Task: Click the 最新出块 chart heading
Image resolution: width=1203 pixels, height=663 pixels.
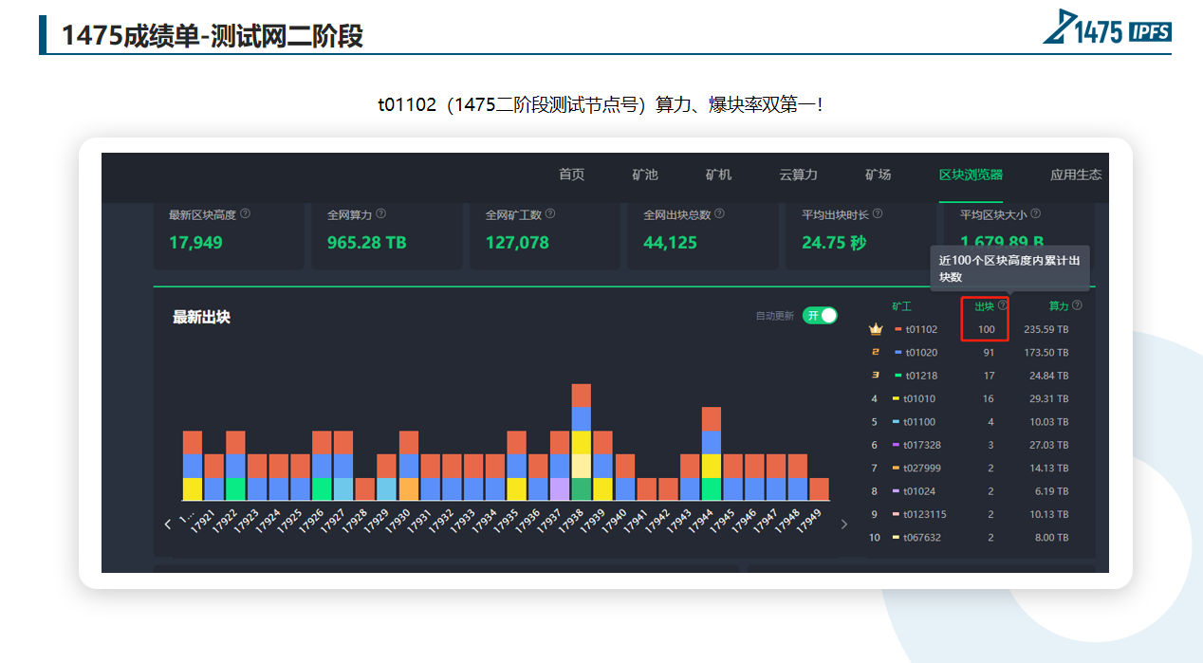Action: click(201, 317)
